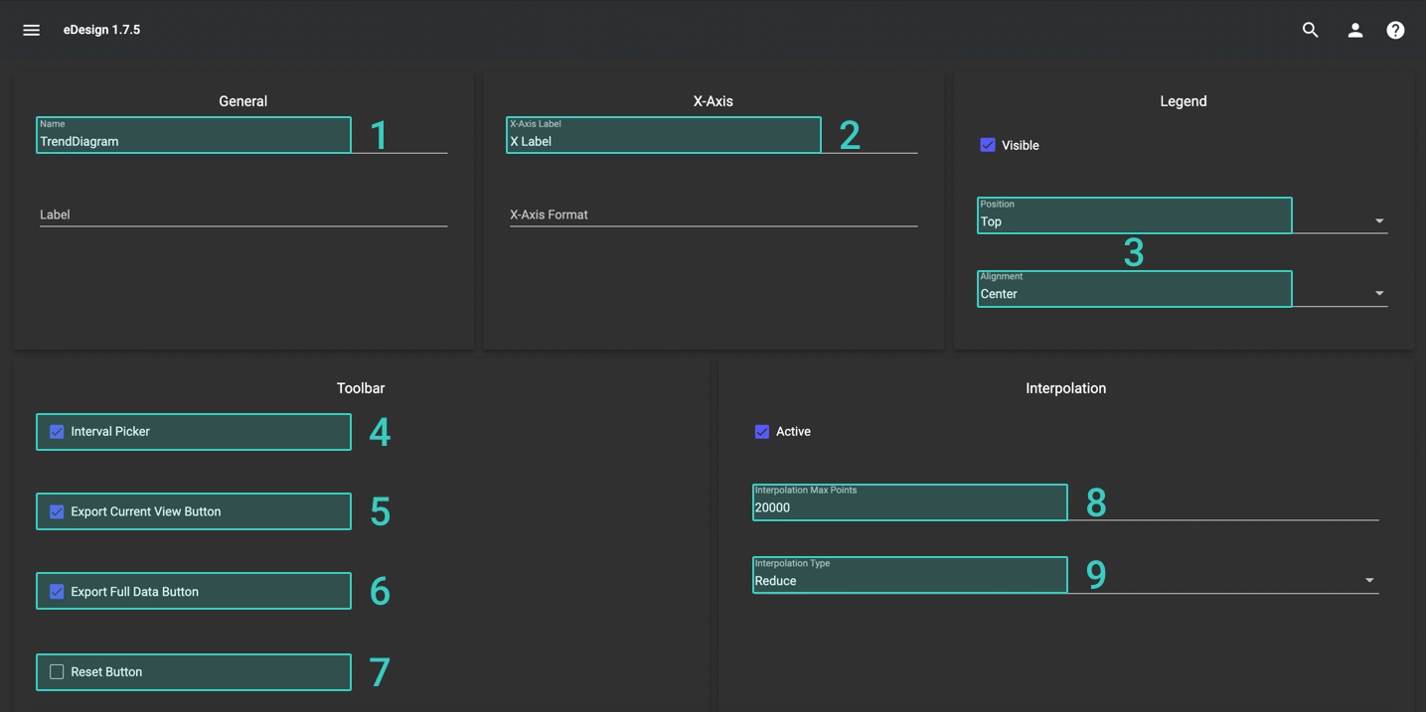Click the Toolbar section heading
This screenshot has height=712, width=1426.
[x=361, y=388]
